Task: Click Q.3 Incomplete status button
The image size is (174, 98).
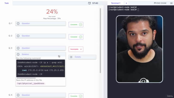Action: coord(76,49)
